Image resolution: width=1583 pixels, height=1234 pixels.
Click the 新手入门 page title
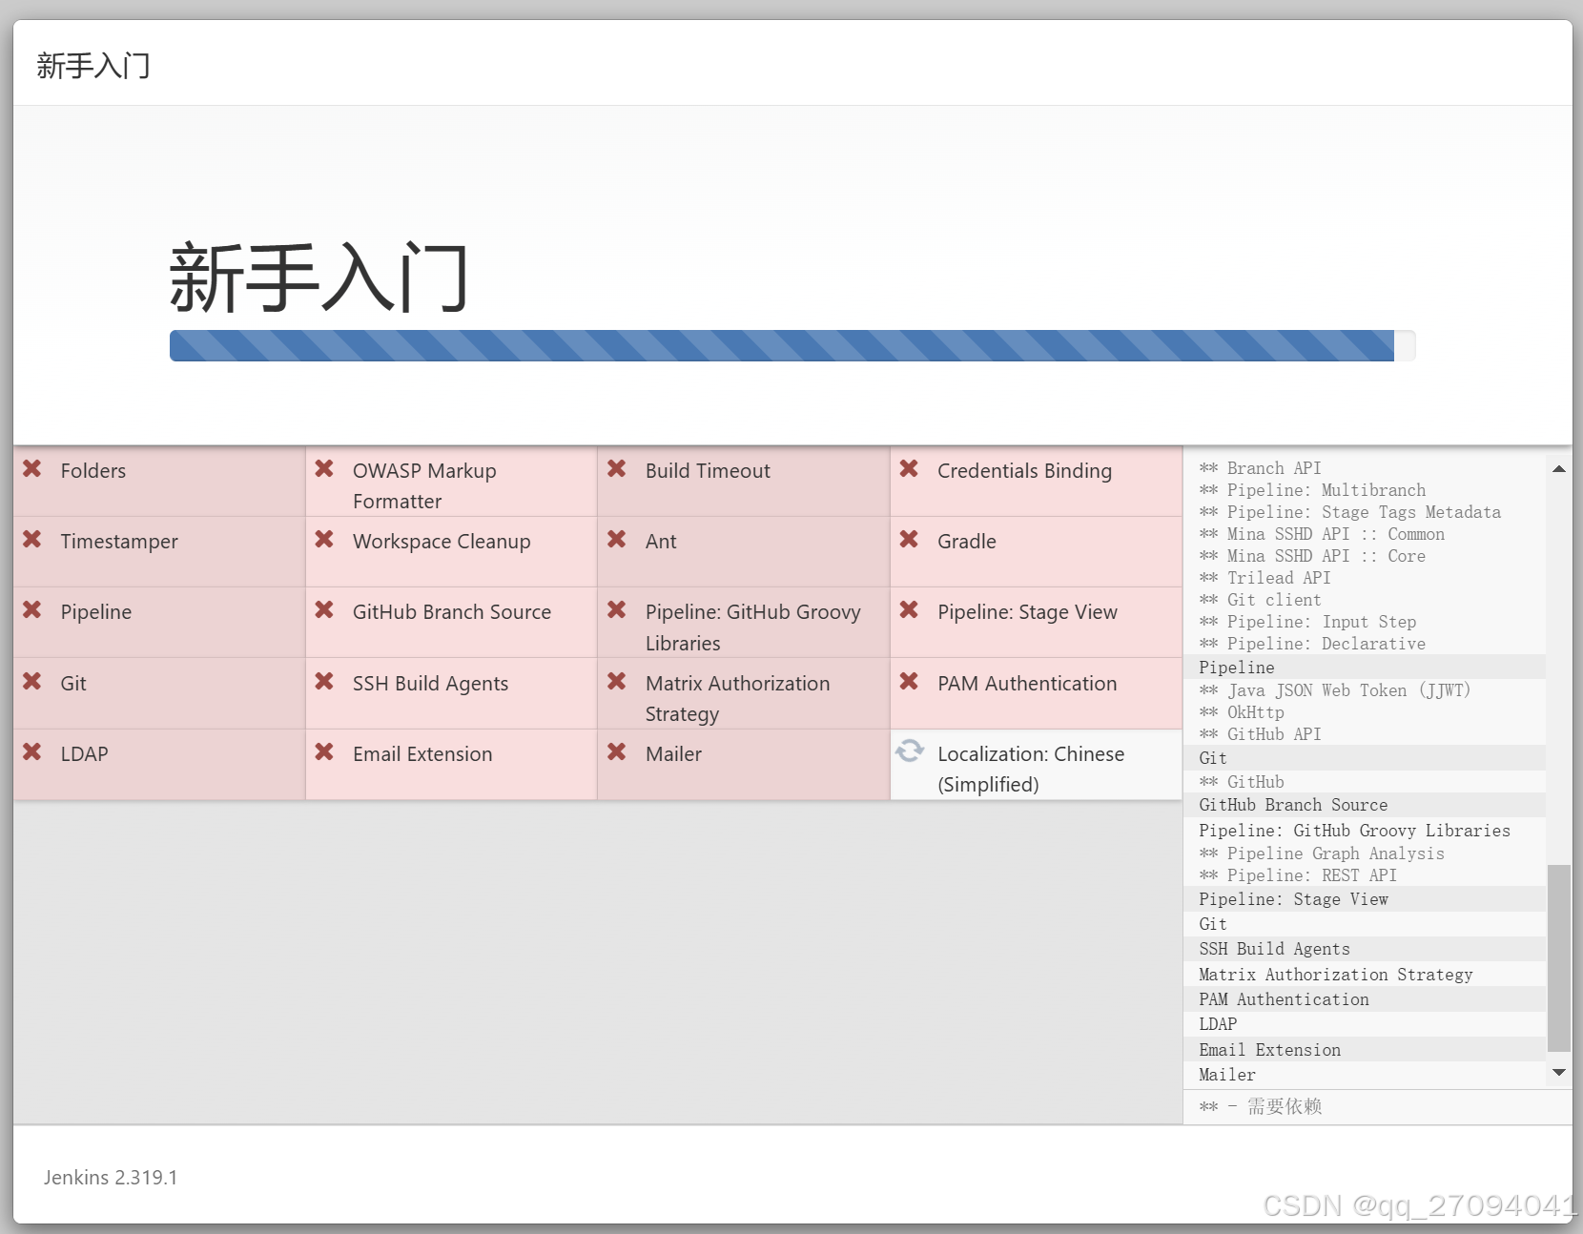point(319,277)
